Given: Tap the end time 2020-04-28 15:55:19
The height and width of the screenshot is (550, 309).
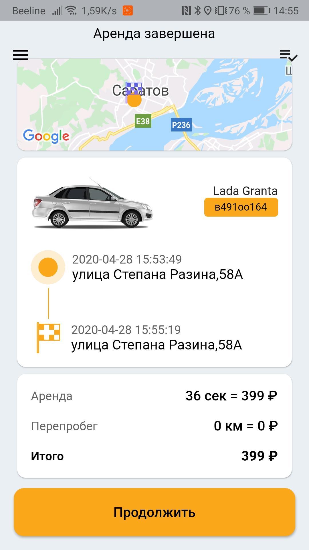Looking at the screenshot, I should click(126, 330).
